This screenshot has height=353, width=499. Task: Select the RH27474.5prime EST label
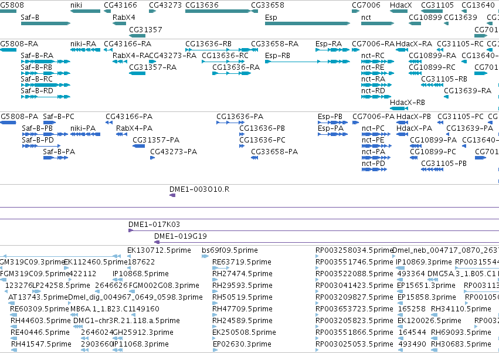coord(242,274)
